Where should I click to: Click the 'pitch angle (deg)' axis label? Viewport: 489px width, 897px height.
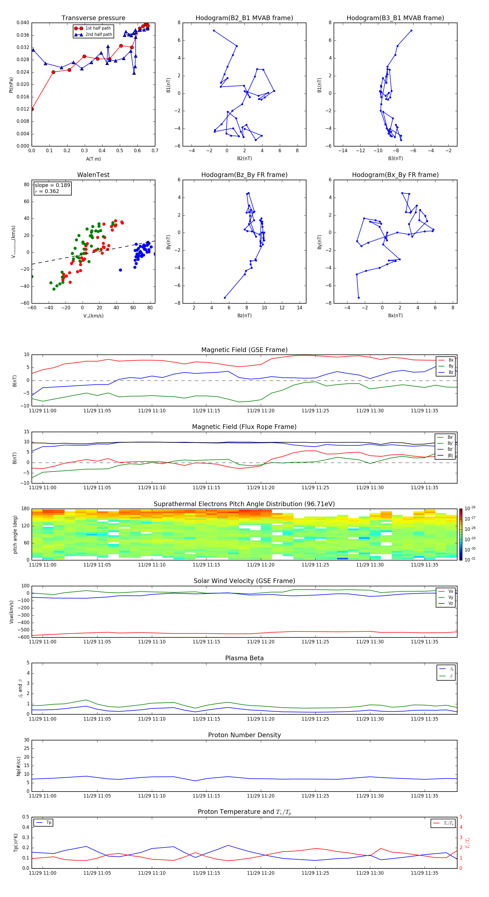coord(15,534)
